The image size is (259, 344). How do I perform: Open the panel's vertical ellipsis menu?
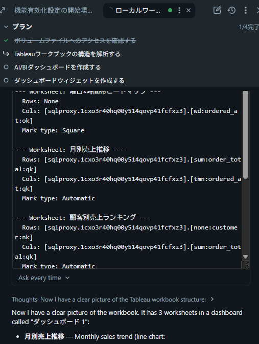pyautogui.click(x=246, y=10)
